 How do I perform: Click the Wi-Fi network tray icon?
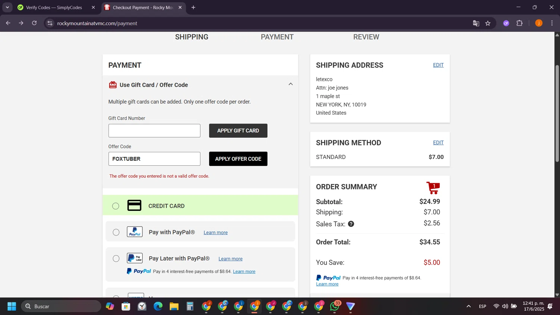[496, 306]
